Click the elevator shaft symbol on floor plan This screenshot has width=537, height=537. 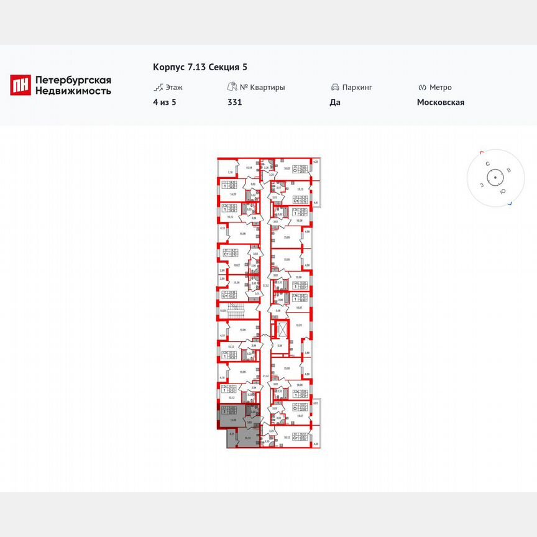283,329
